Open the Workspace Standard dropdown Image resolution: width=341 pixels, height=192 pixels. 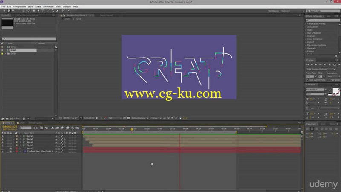tap(292, 11)
